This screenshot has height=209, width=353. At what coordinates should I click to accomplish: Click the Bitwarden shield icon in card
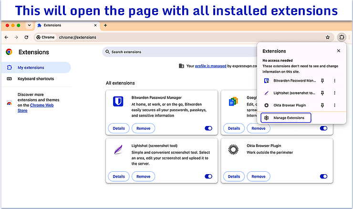[118, 101]
